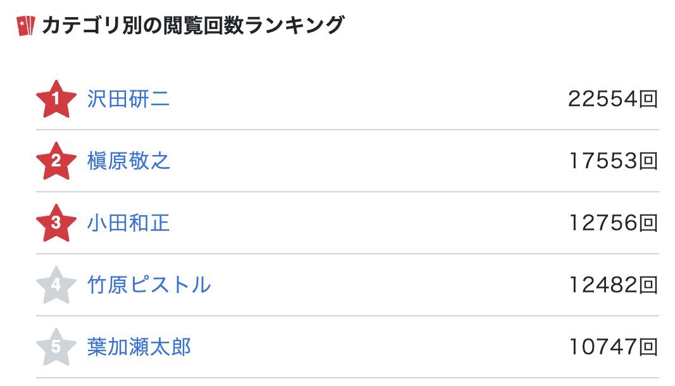Open the 葉加瀬太郎 category link
Viewport: 675px width, 386px height.
pos(139,347)
